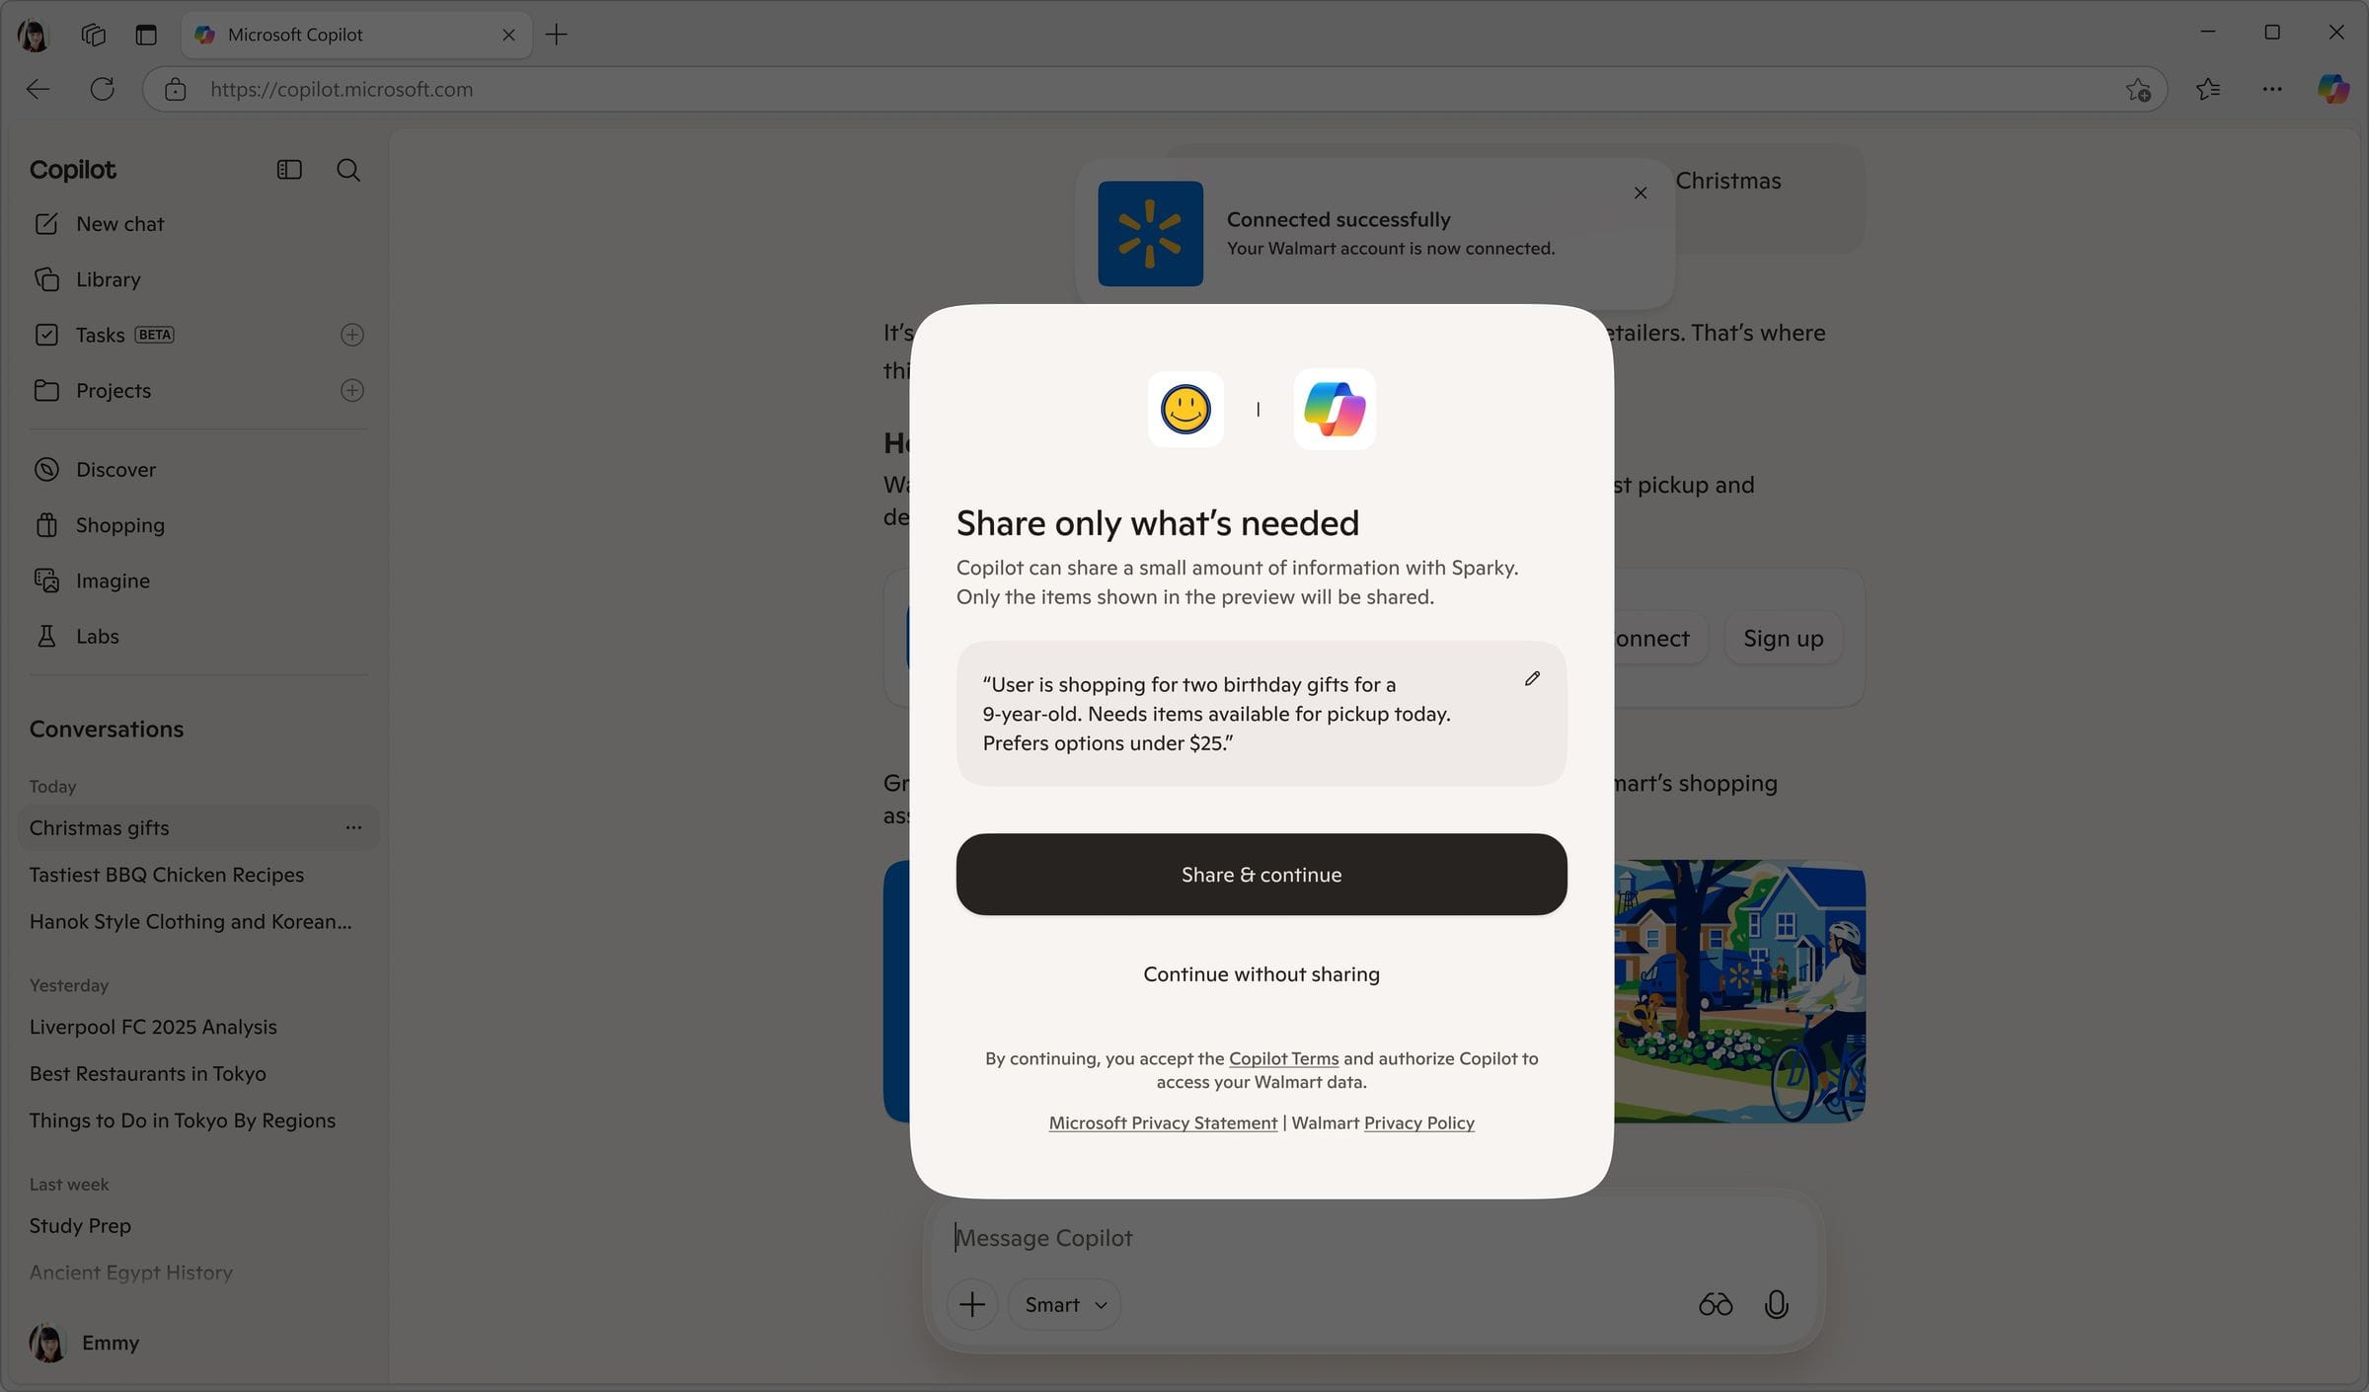Open Copilot sidebar icon in toolbar
The image size is (2369, 1392).
pyautogui.click(x=2333, y=89)
